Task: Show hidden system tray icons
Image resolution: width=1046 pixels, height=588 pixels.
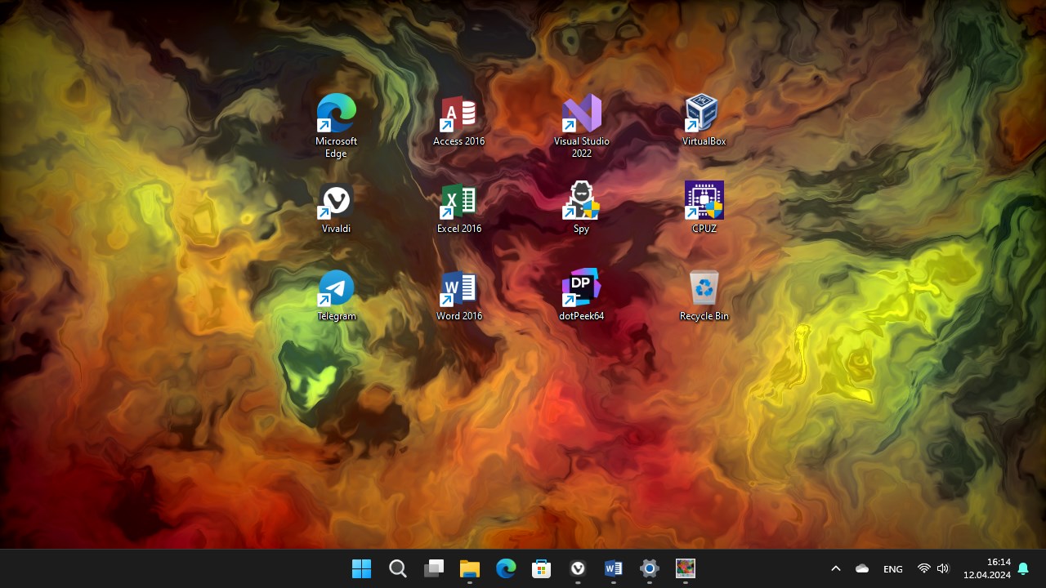Action: coord(835,568)
